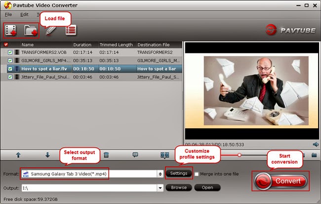Image resolution: width=321 pixels, height=204 pixels.
Task: Click How to spot a liar destination cell
Action: (x=157, y=69)
